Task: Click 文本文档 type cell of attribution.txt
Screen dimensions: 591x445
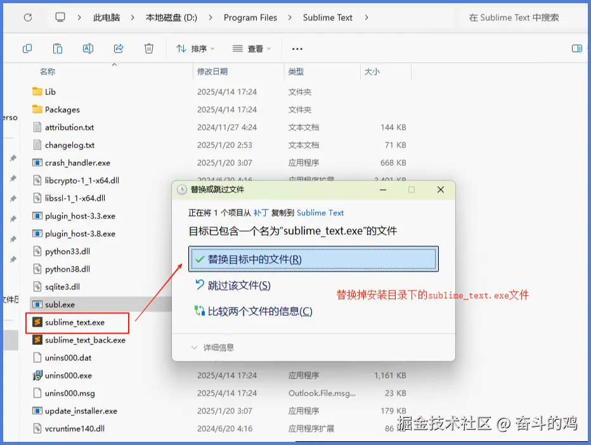Action: (x=304, y=127)
